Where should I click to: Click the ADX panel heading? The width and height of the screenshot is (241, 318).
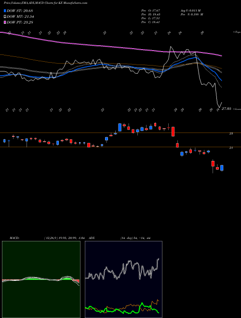[92, 238]
